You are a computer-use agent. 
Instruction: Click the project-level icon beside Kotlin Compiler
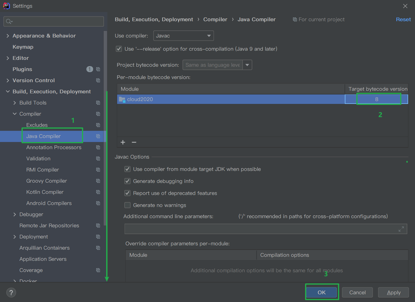coord(98,192)
